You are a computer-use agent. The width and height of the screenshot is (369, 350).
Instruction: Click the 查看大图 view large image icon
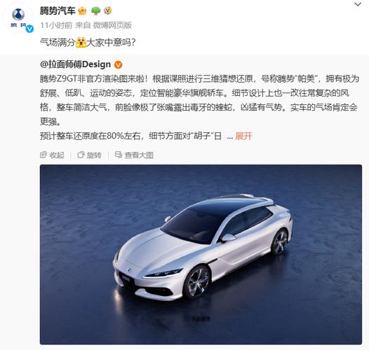click(x=119, y=155)
